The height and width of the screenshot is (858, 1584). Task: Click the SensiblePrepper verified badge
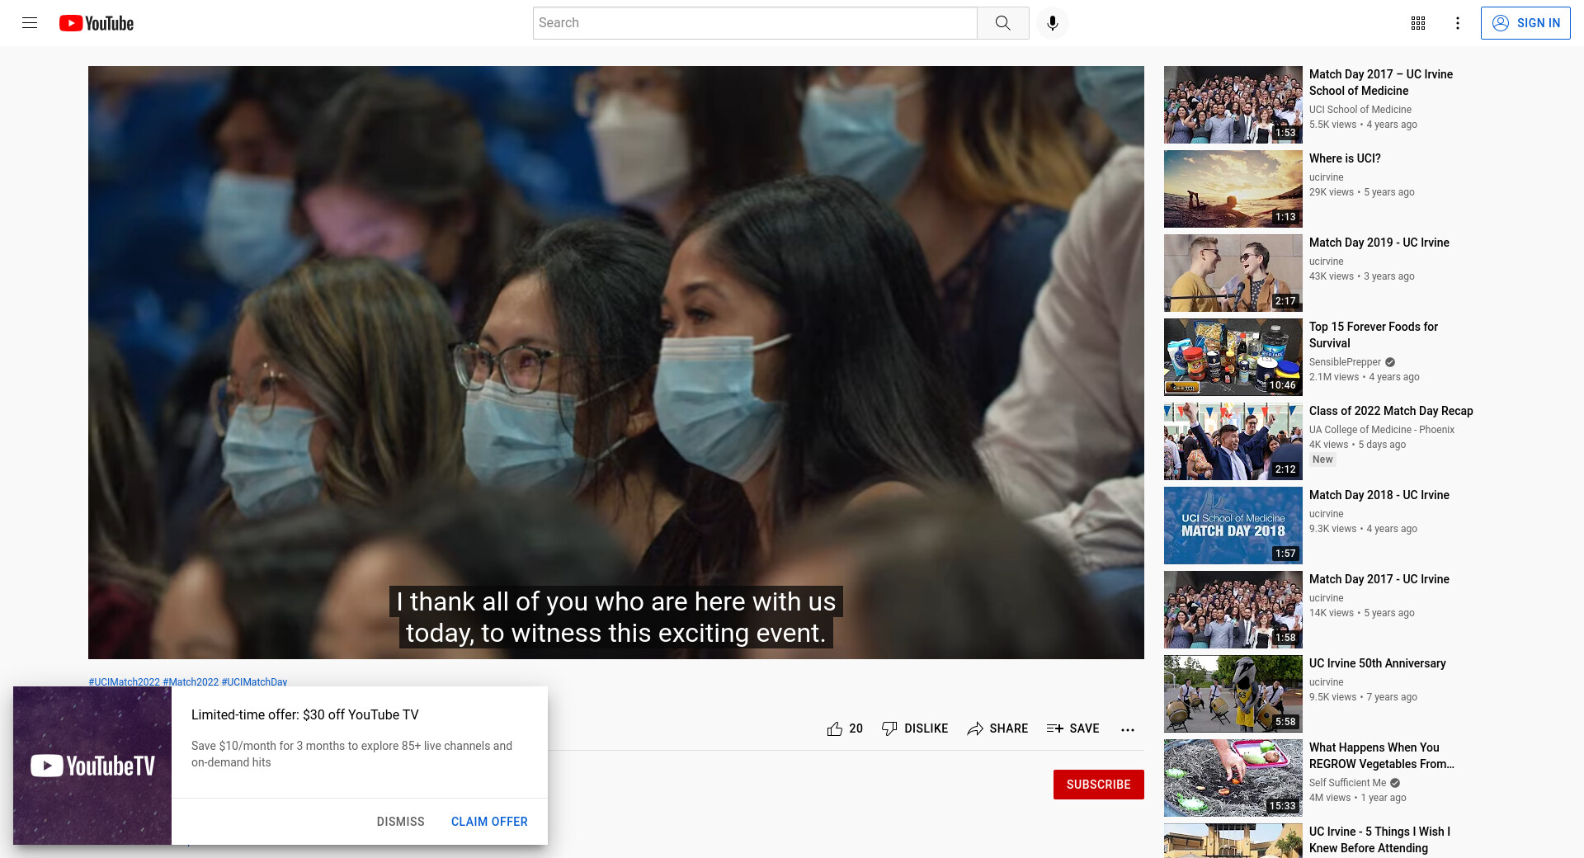1390,362
